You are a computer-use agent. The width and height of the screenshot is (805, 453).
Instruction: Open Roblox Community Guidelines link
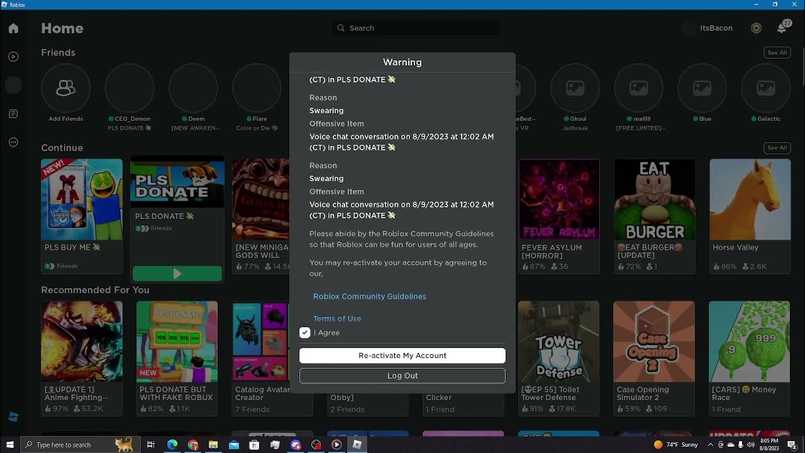pos(370,296)
